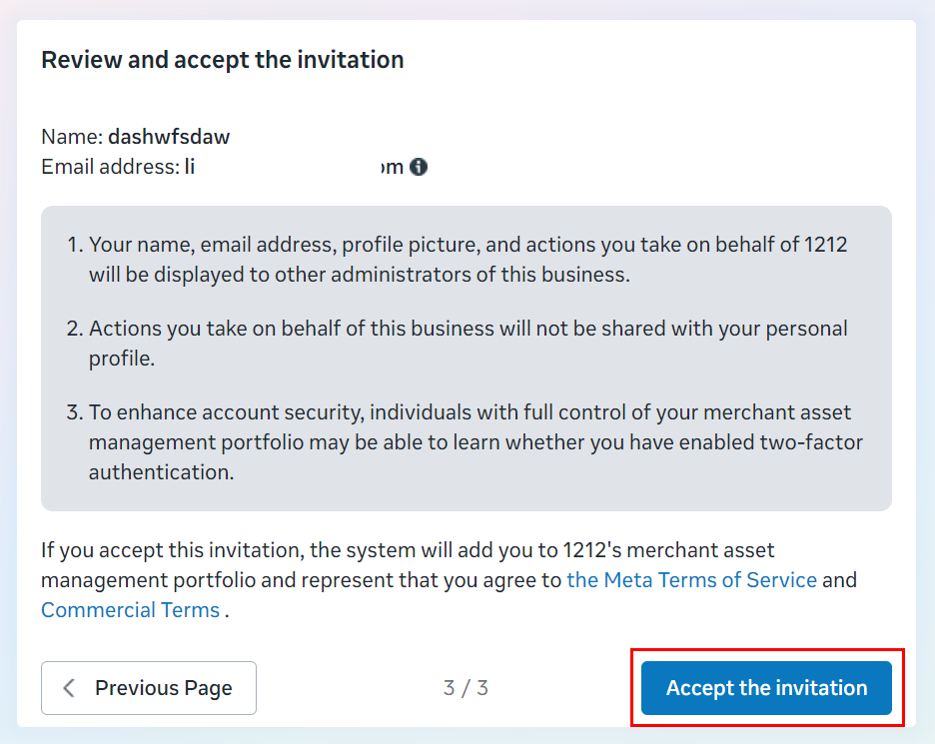The height and width of the screenshot is (744, 935).
Task: Click the partially hidden email starting with 'li'
Action: tap(294, 167)
